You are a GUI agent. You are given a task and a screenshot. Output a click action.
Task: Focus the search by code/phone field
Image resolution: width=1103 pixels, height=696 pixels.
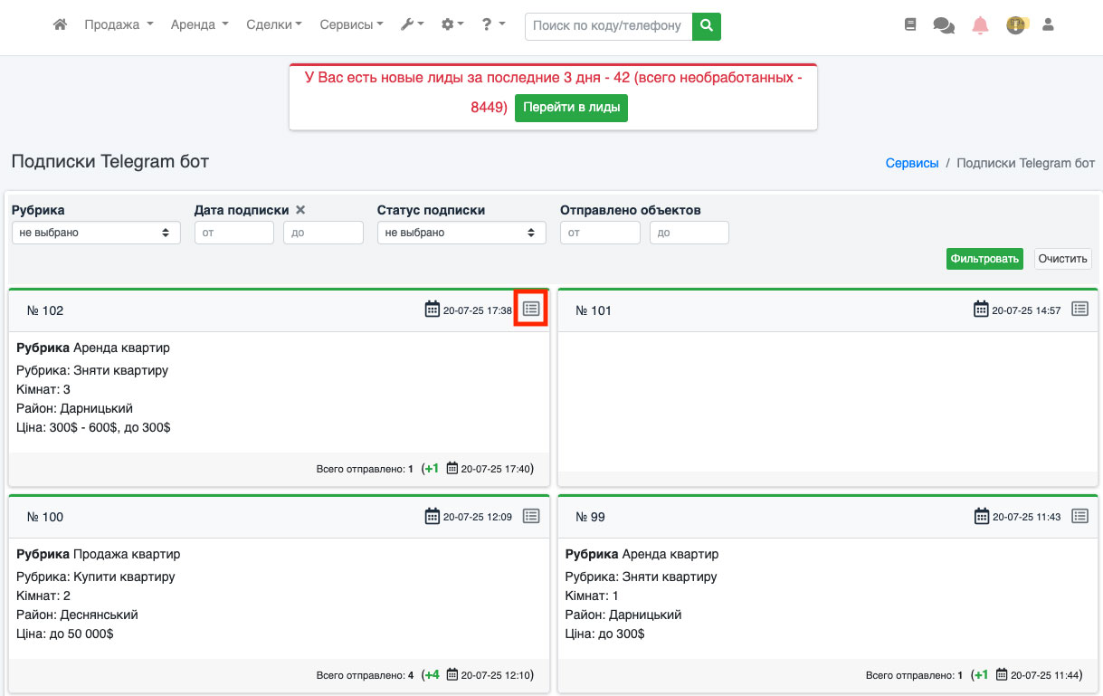608,26
